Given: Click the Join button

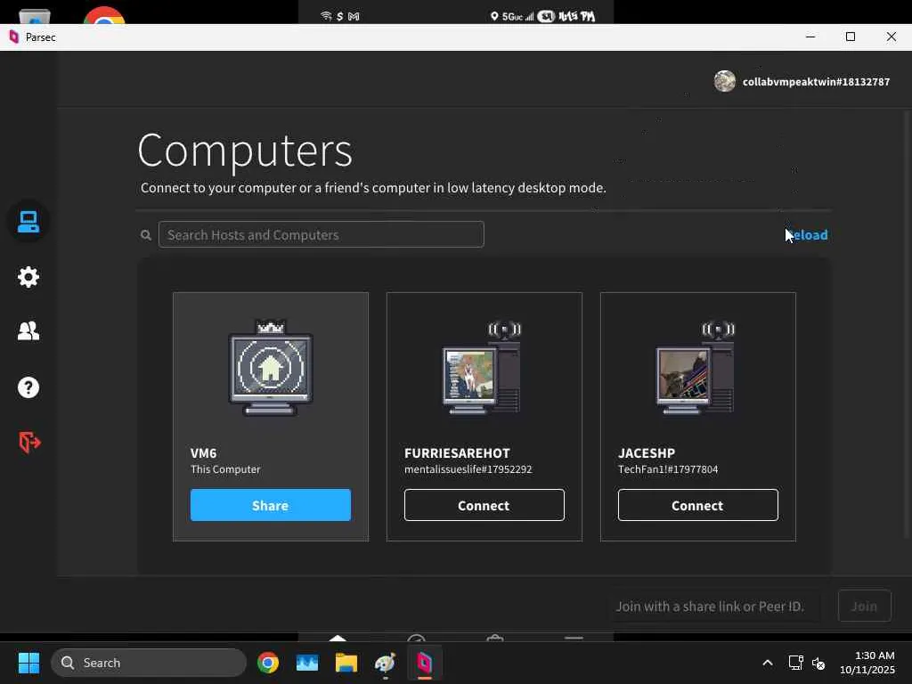Looking at the screenshot, I should (x=864, y=606).
